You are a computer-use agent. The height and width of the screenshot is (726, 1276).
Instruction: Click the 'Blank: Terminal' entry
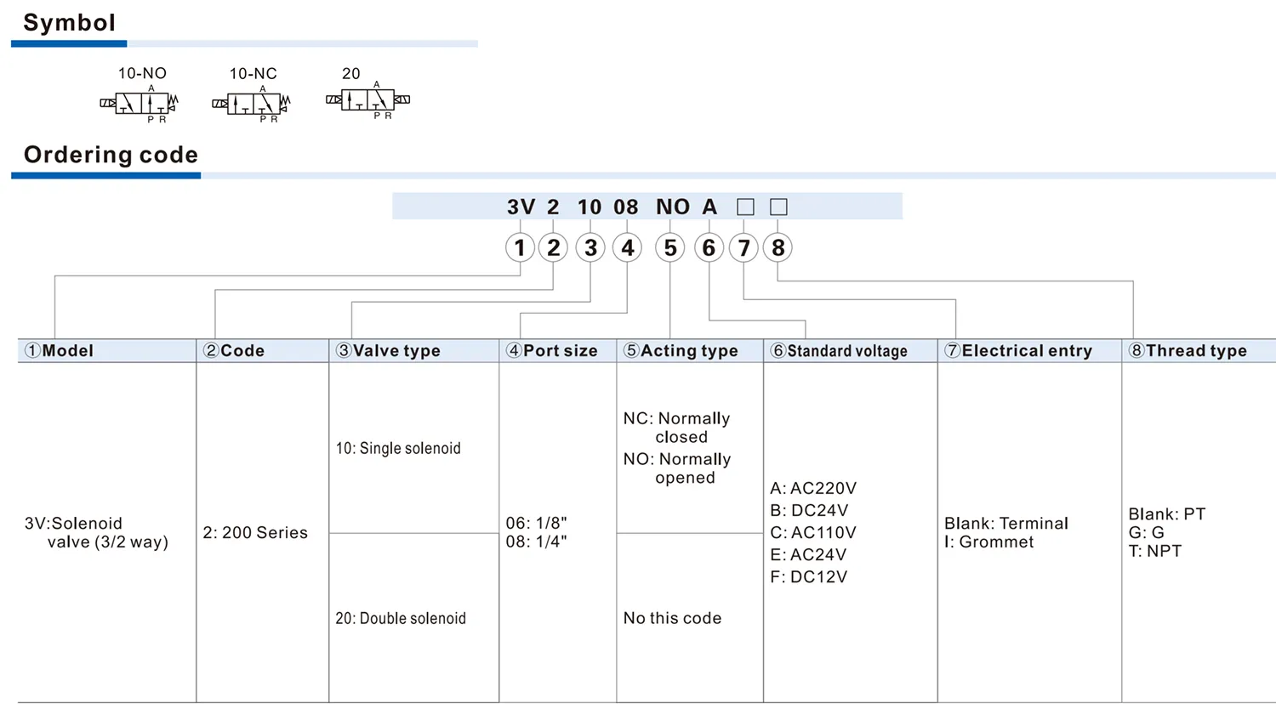[1006, 523]
